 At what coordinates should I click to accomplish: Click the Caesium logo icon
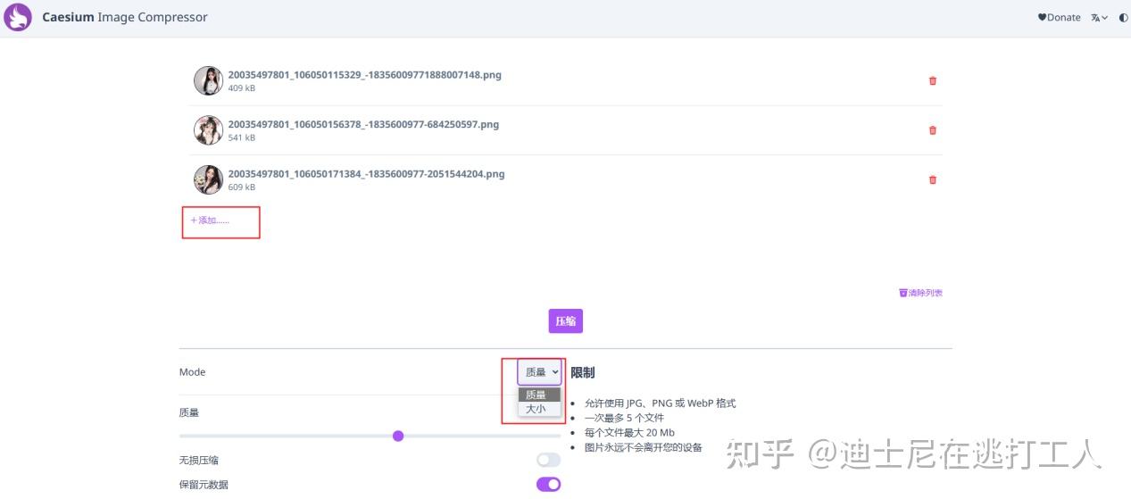point(18,17)
